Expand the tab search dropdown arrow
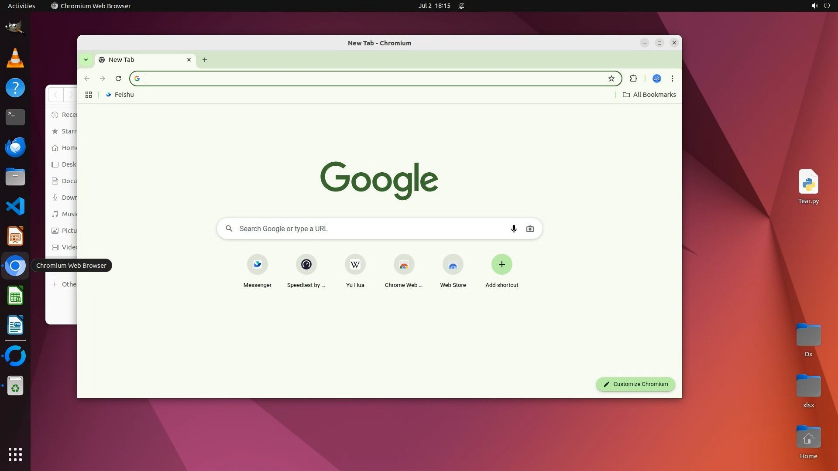Viewport: 838px width, 471px height. click(x=86, y=60)
